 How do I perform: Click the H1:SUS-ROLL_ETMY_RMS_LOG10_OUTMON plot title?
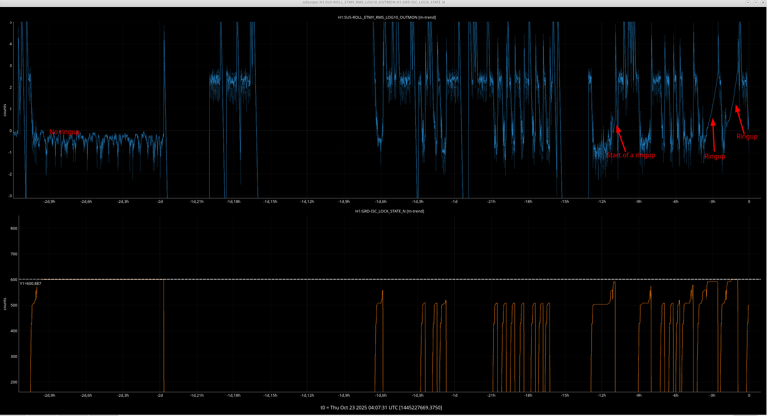tap(387, 17)
